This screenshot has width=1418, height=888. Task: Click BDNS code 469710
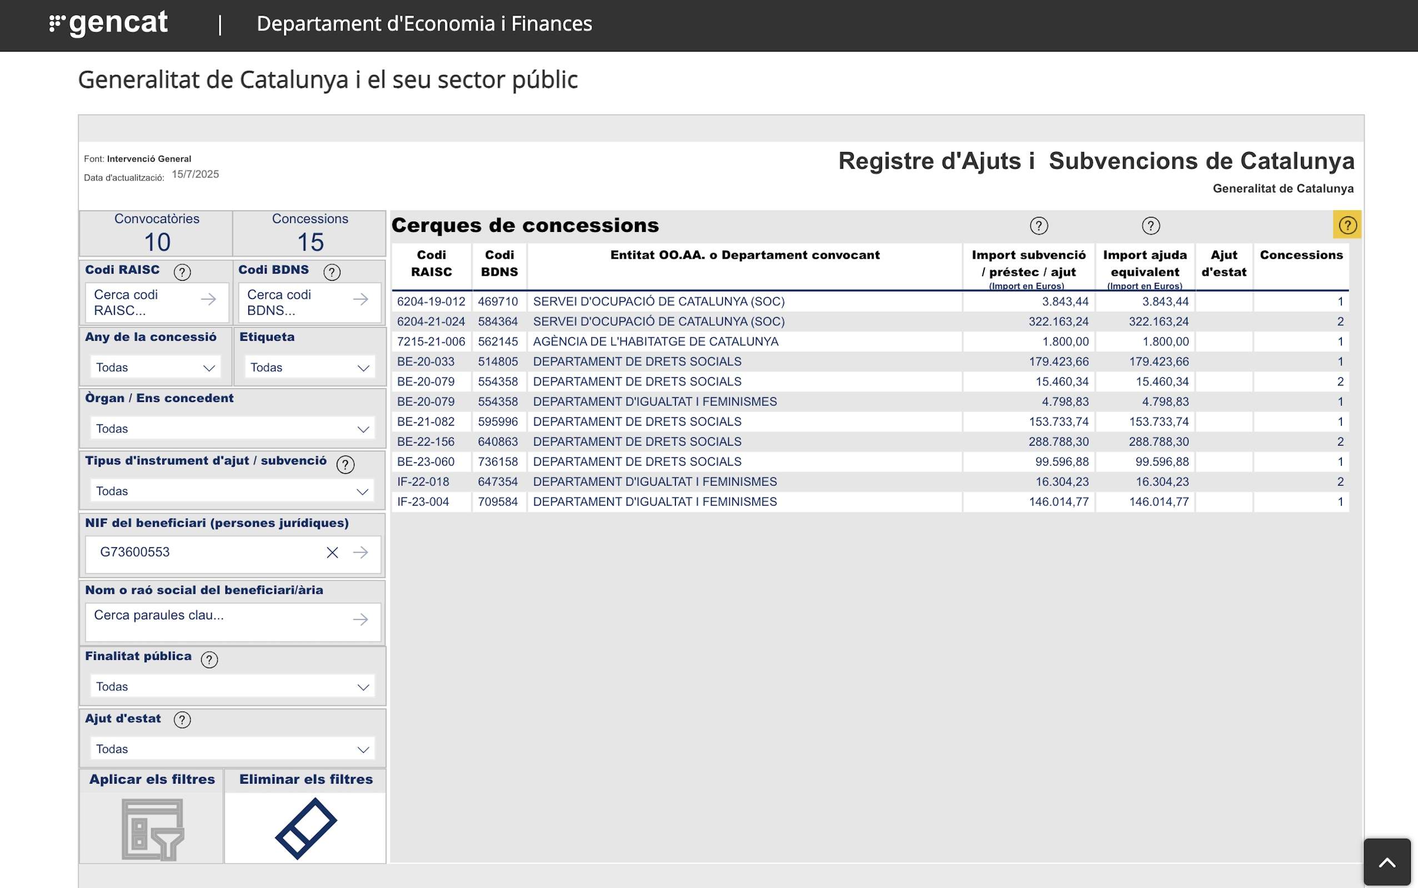click(x=498, y=302)
